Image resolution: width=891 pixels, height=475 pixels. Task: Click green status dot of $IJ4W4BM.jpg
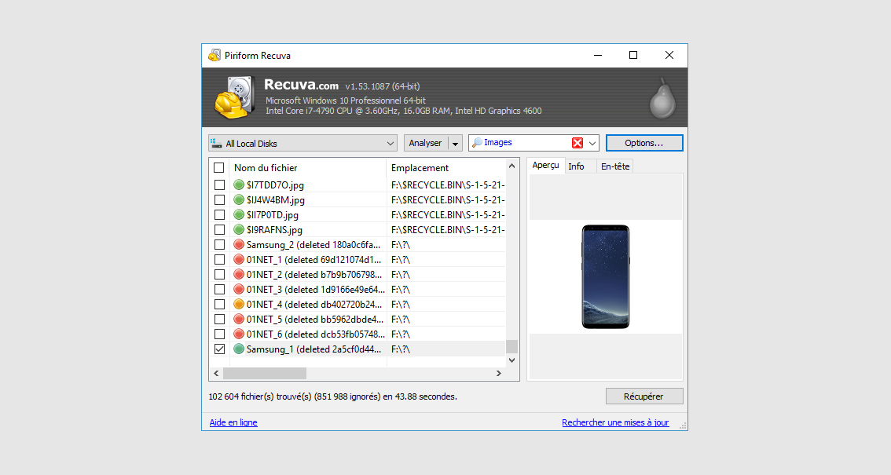pos(239,199)
